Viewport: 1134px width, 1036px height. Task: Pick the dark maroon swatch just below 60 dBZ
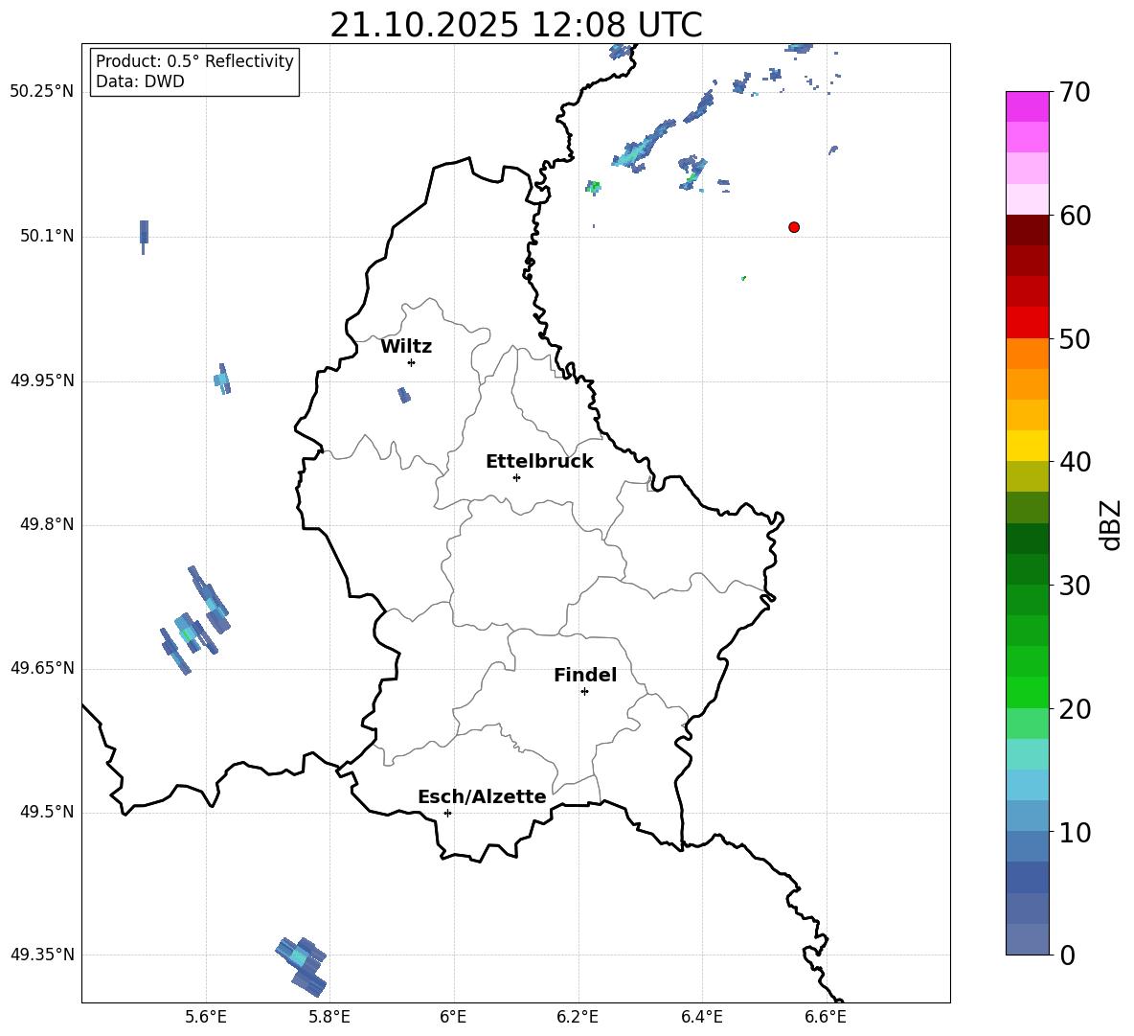(1028, 230)
